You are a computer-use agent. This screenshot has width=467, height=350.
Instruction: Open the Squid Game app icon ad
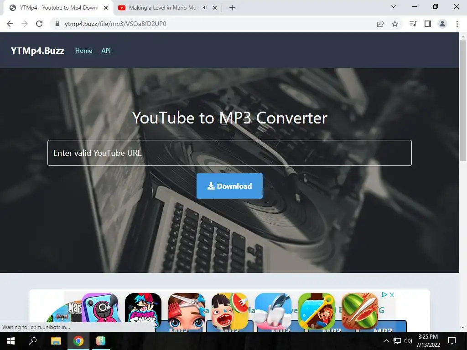coord(100,311)
